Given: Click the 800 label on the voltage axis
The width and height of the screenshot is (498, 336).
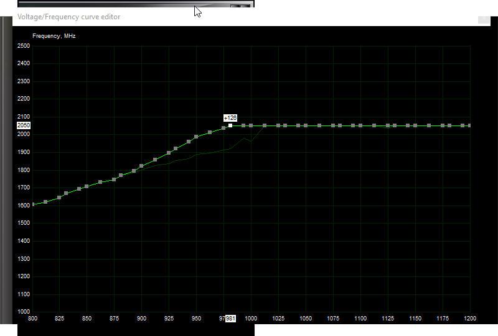Looking at the screenshot, I should (x=32, y=318).
